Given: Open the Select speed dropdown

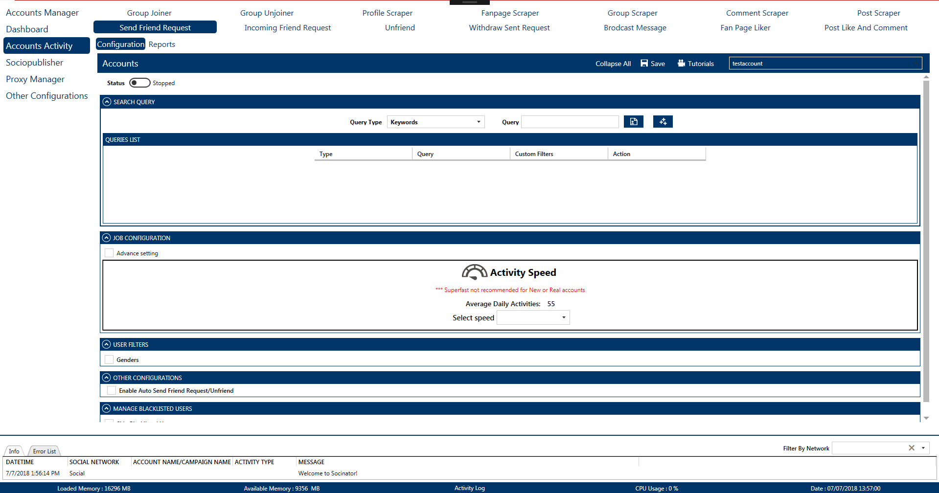Looking at the screenshot, I should tap(533, 317).
